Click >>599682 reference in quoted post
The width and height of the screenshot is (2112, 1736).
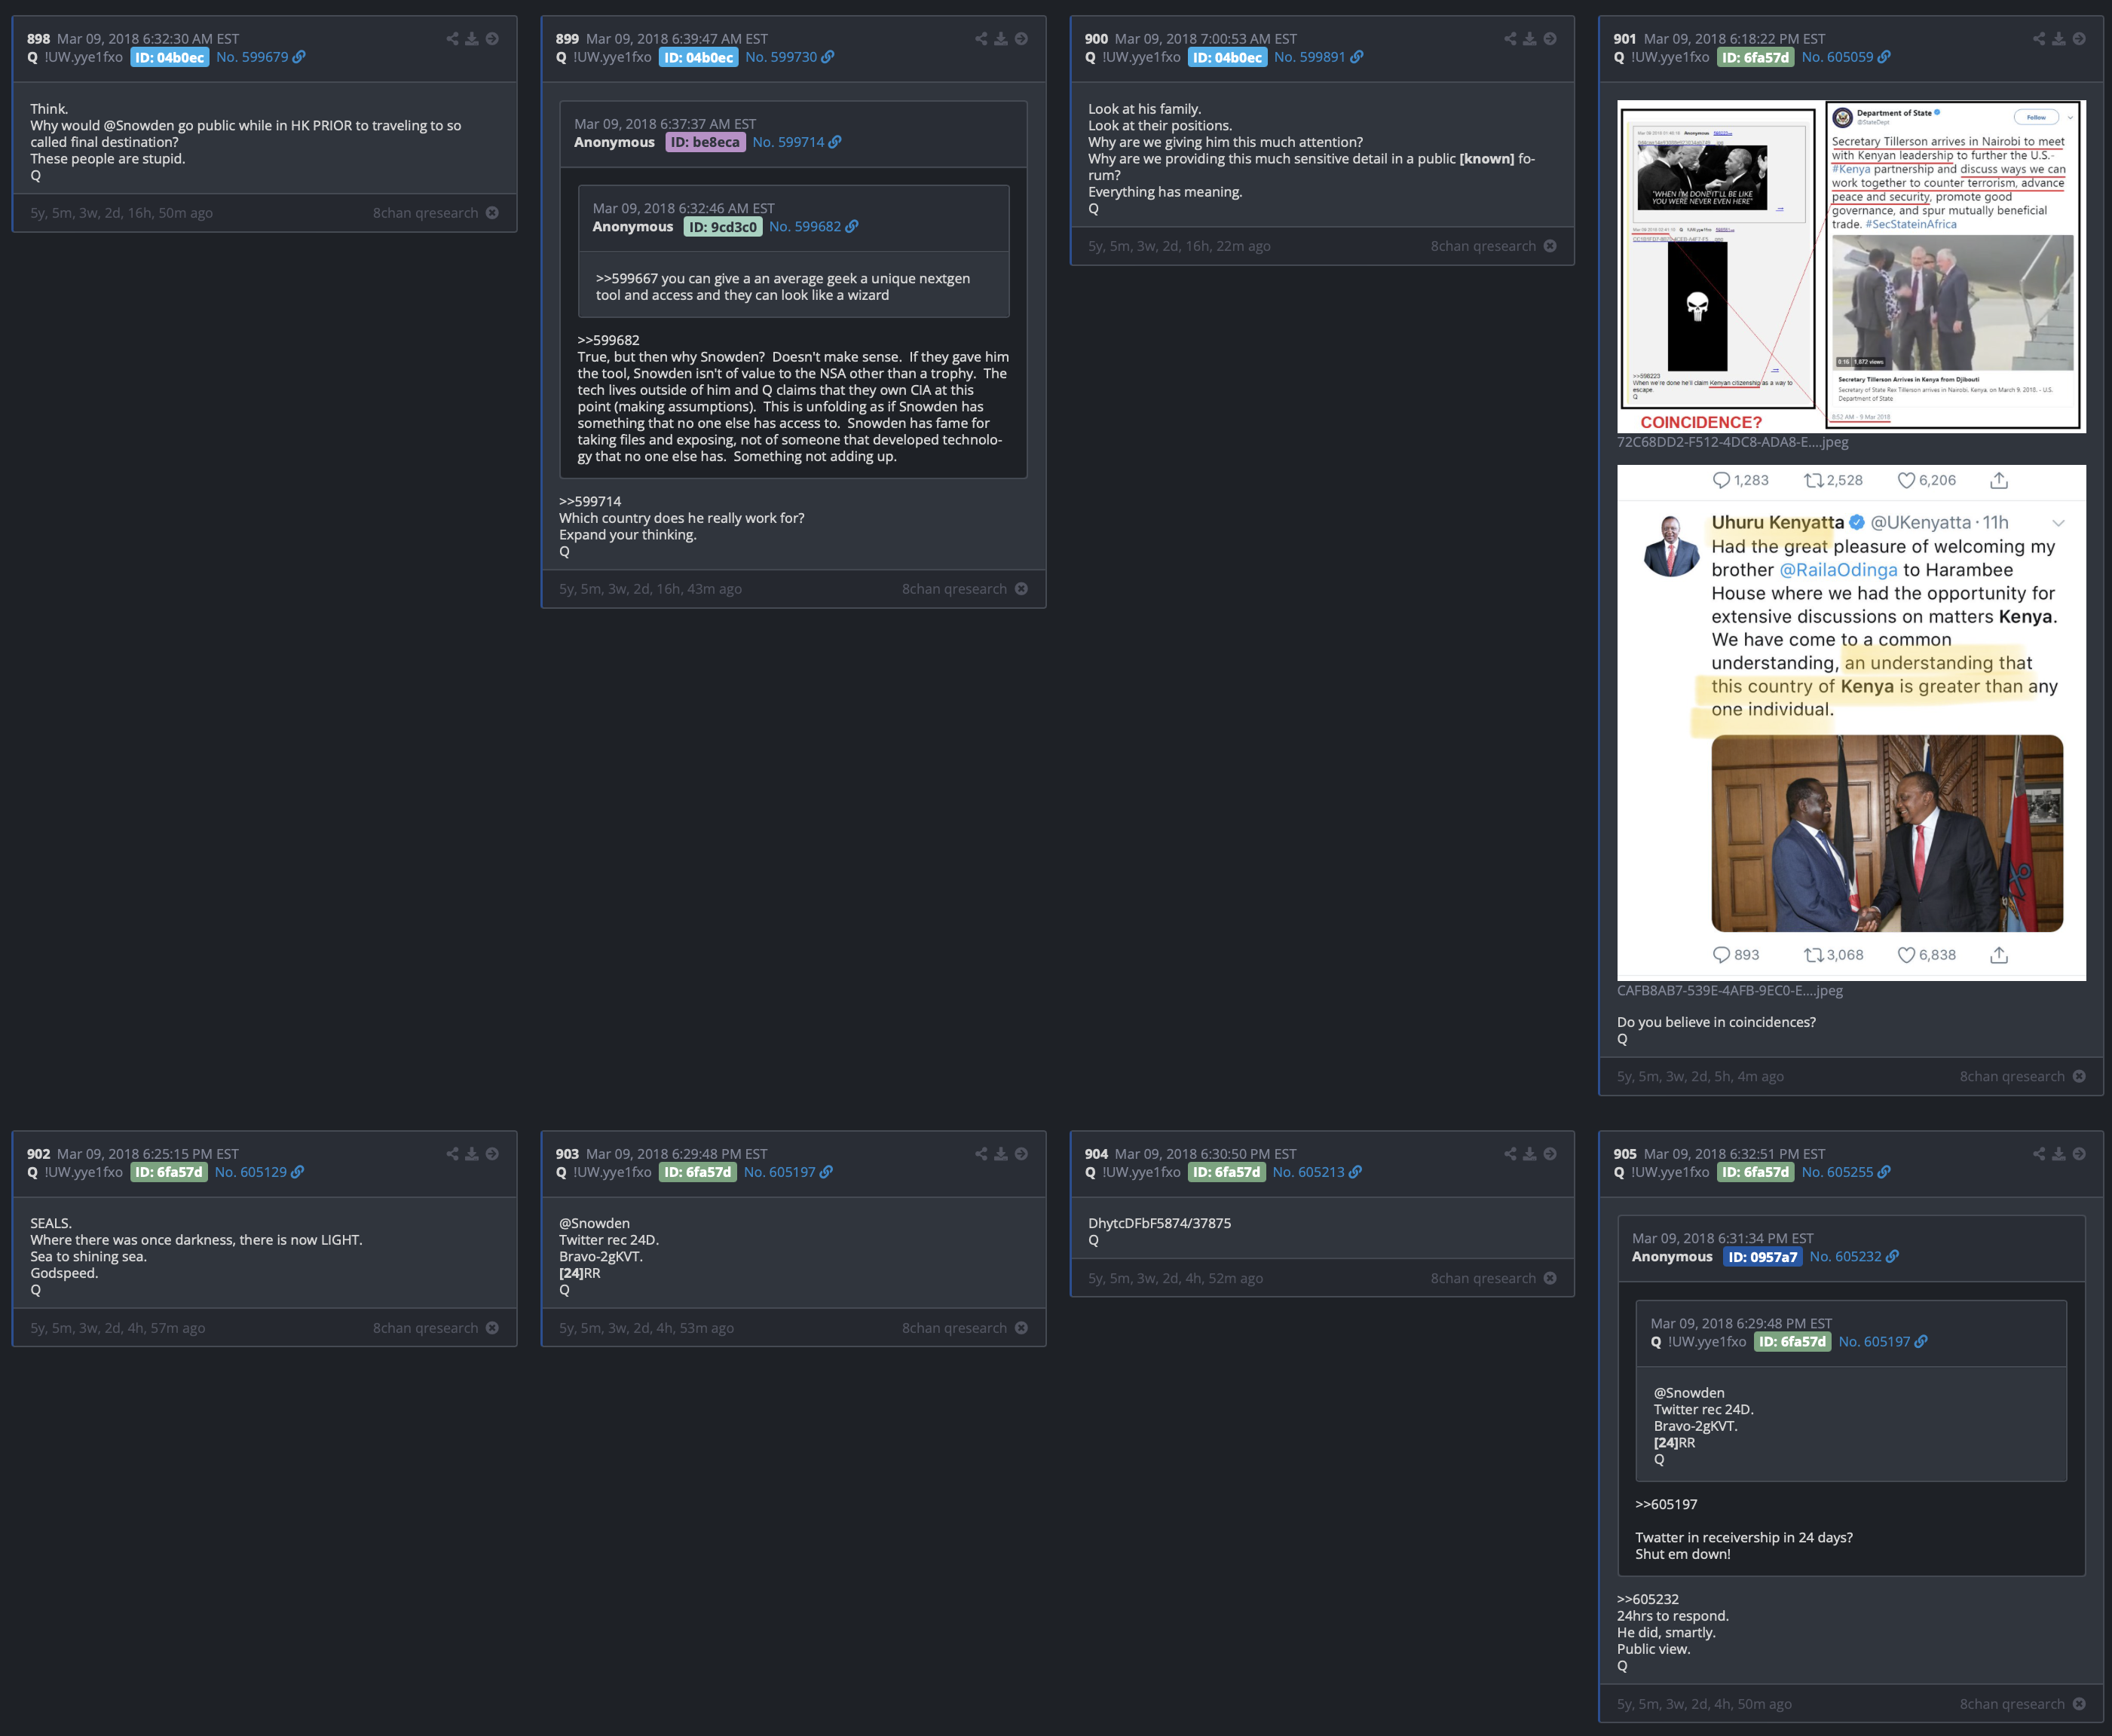608,340
